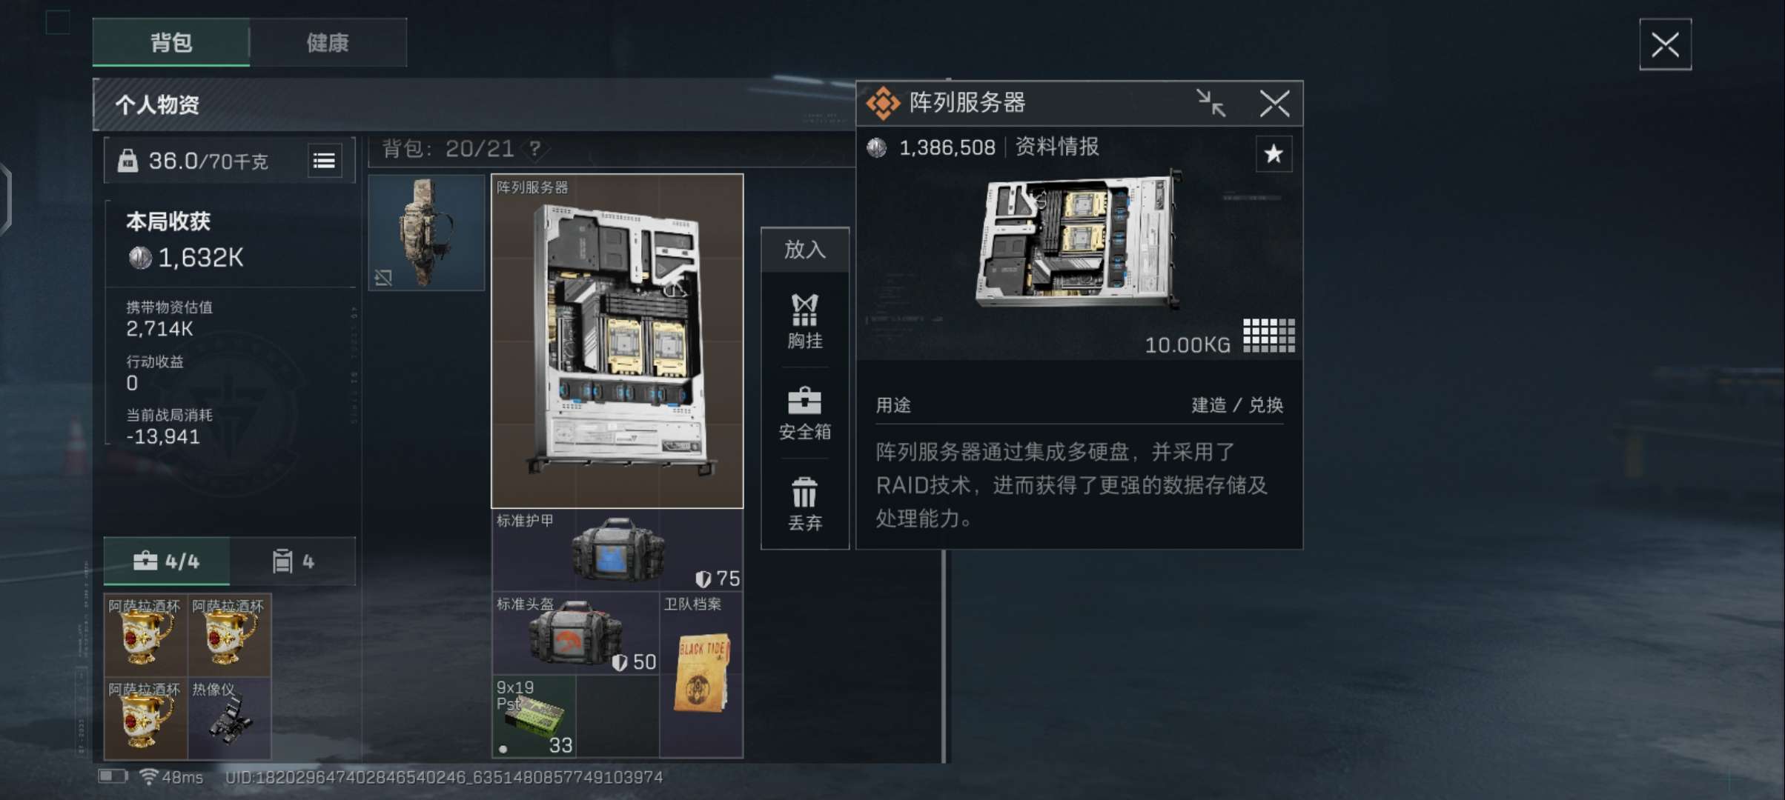The image size is (1785, 800).
Task: Select the 卫队档案 file item
Action: 701,675
